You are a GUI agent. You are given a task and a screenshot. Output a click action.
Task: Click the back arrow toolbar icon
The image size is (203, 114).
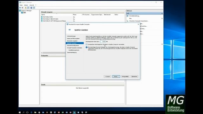click(20, 8)
